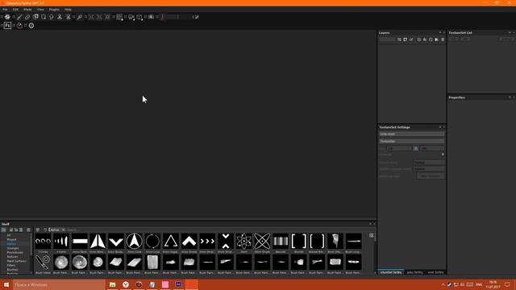Select the square Bracket alpha thumbnail
The height and width of the screenshot is (290, 516).
tap(299, 242)
